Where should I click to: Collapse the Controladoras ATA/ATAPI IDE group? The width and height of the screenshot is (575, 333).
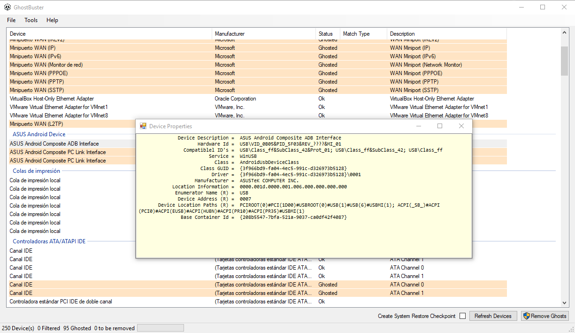49,241
